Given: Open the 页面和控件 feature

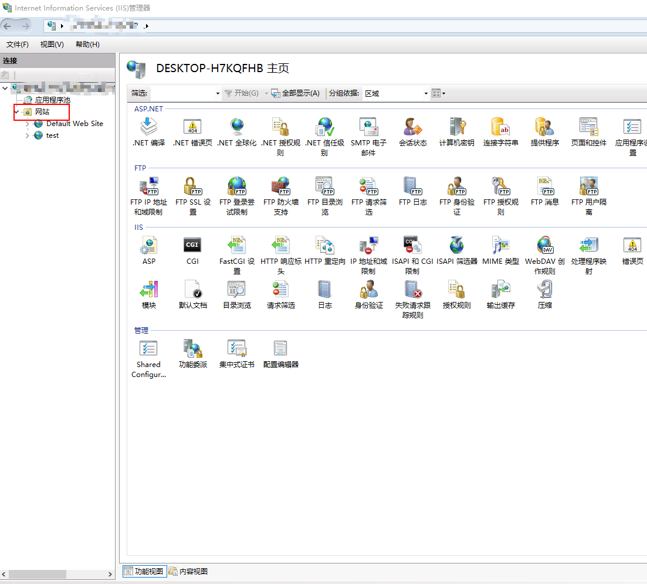Looking at the screenshot, I should [x=588, y=133].
